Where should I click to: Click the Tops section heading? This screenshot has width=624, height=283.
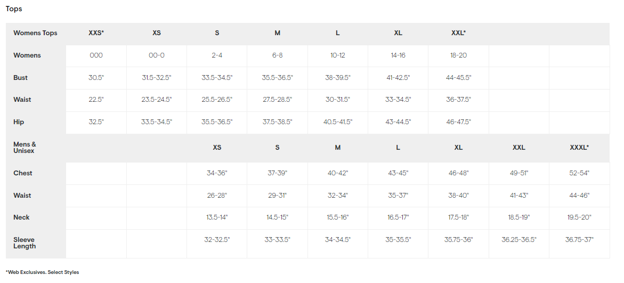pyautogui.click(x=14, y=9)
